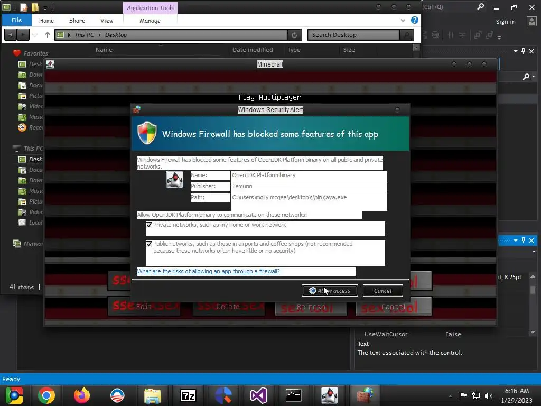541x406 pixels.
Task: Open the File tab in Explorer
Action: (x=16, y=20)
